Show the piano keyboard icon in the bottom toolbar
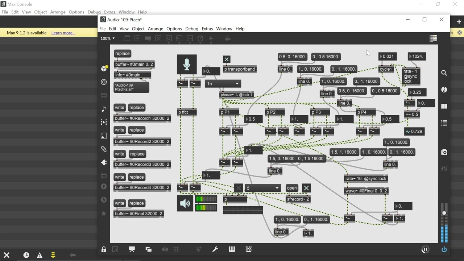This screenshot has height=261, width=464. pyautogui.click(x=232, y=249)
